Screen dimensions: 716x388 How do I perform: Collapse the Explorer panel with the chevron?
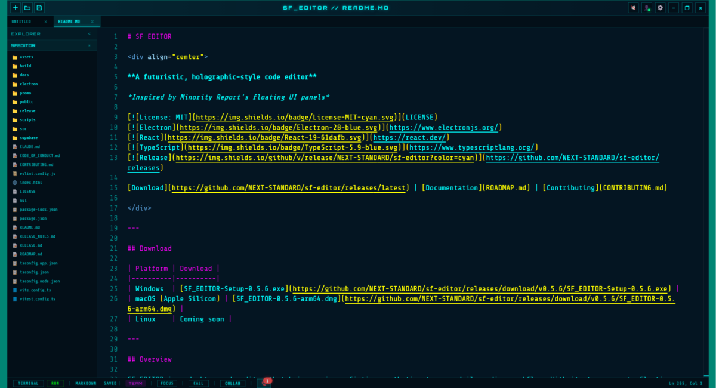coord(89,34)
